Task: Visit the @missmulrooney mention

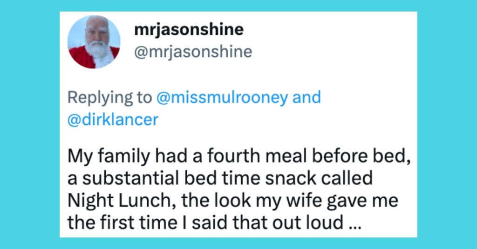Action: click(x=222, y=97)
